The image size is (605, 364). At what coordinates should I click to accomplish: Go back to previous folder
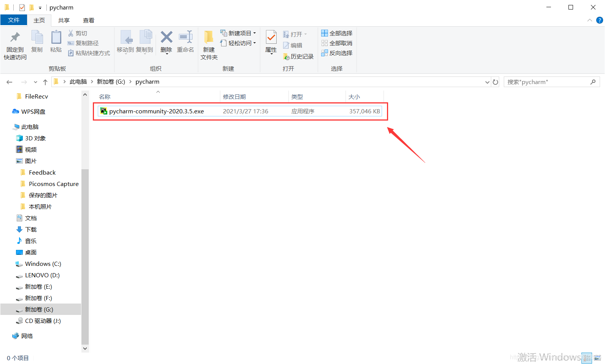coord(10,82)
